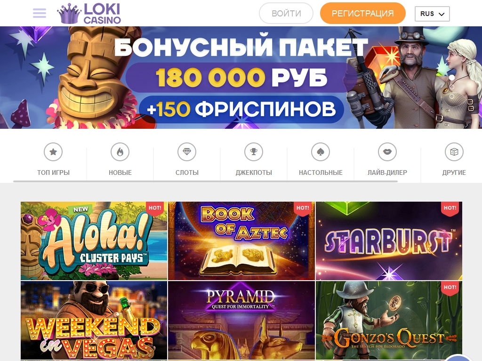Select the flame icon for Новые
Screen dimensions: 482x361
[x=120, y=152]
